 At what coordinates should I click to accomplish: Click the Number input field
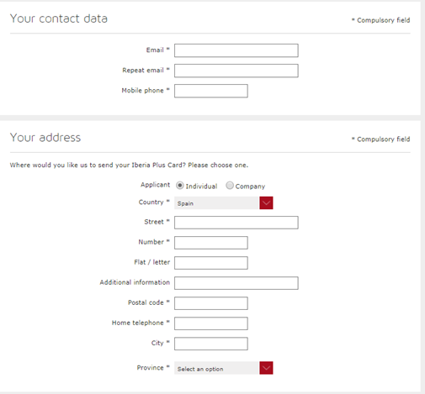click(x=211, y=243)
